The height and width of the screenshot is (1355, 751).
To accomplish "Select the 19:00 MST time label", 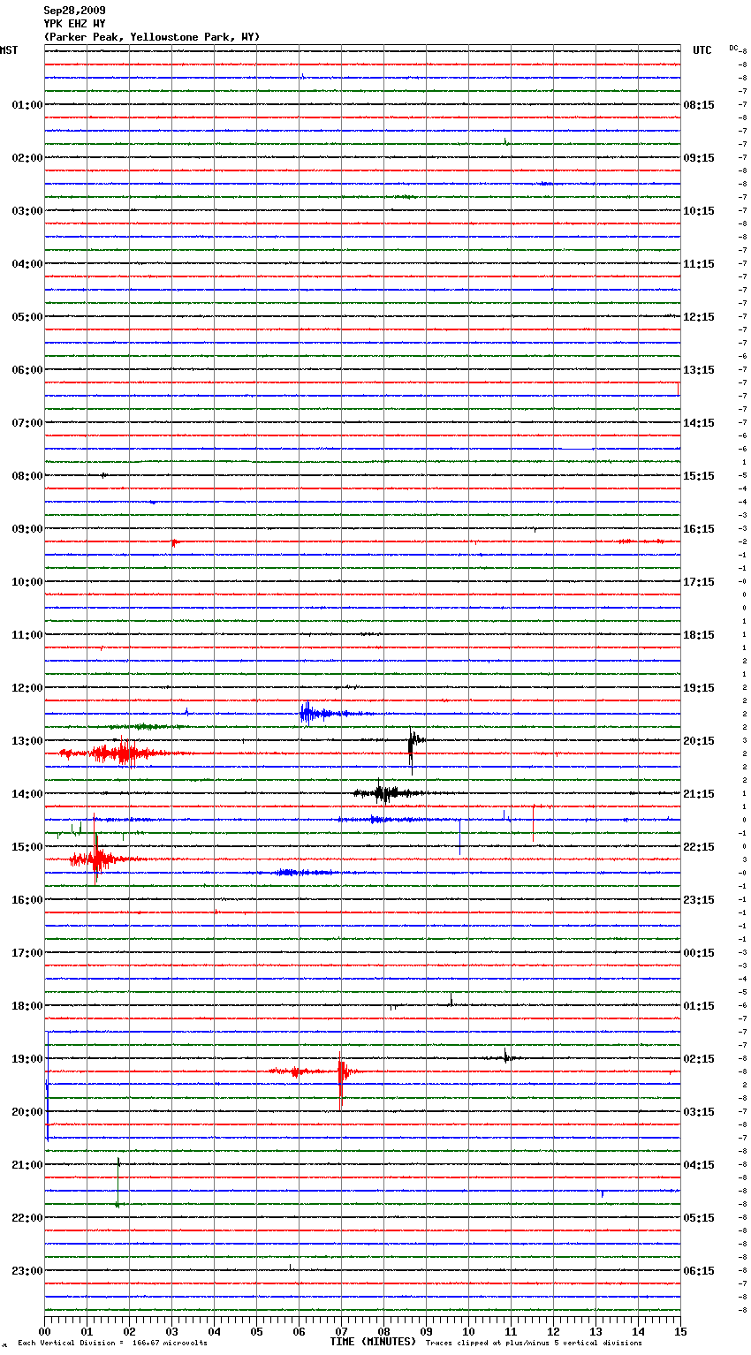I will 27,1059.
